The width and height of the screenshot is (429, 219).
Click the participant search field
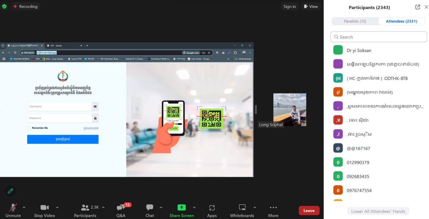click(379, 37)
